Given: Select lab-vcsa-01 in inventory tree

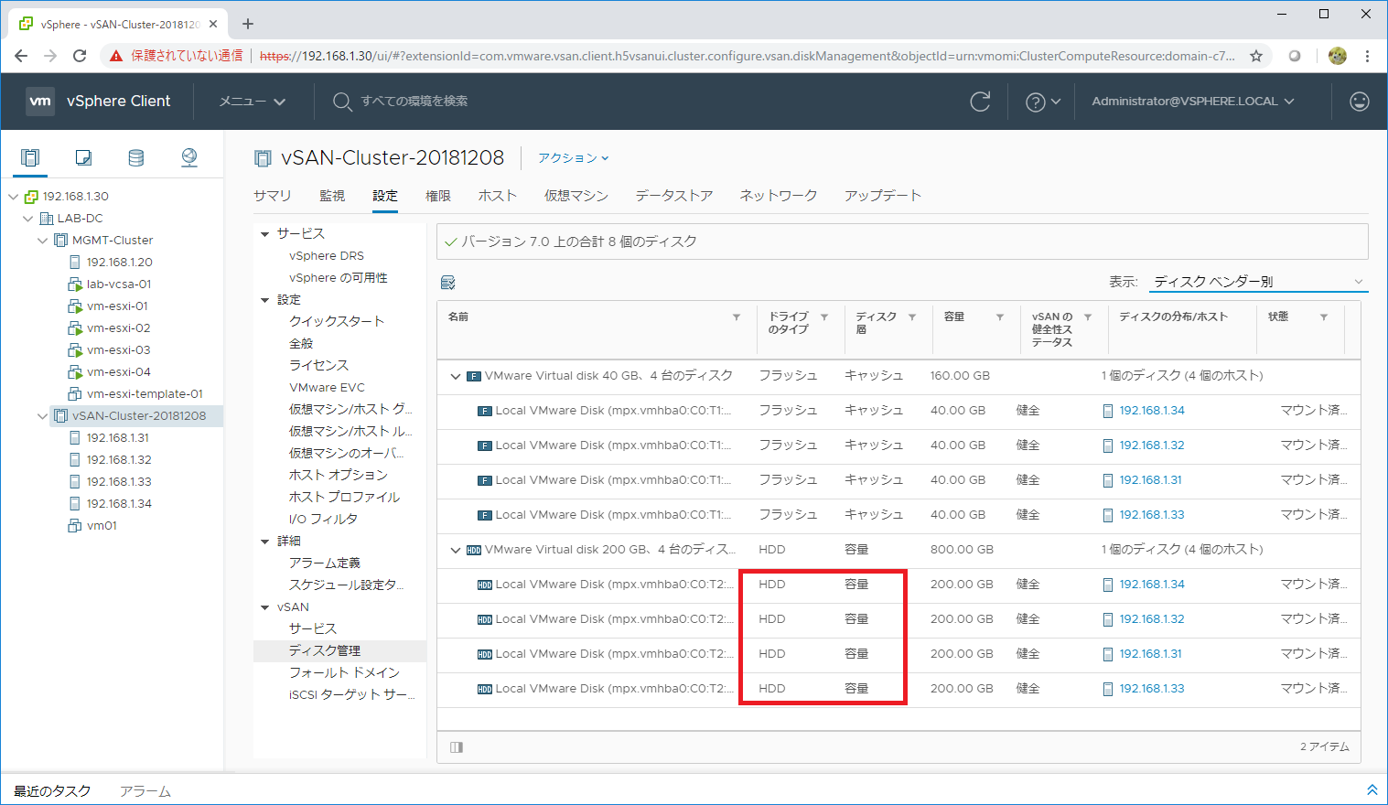Looking at the screenshot, I should [119, 284].
